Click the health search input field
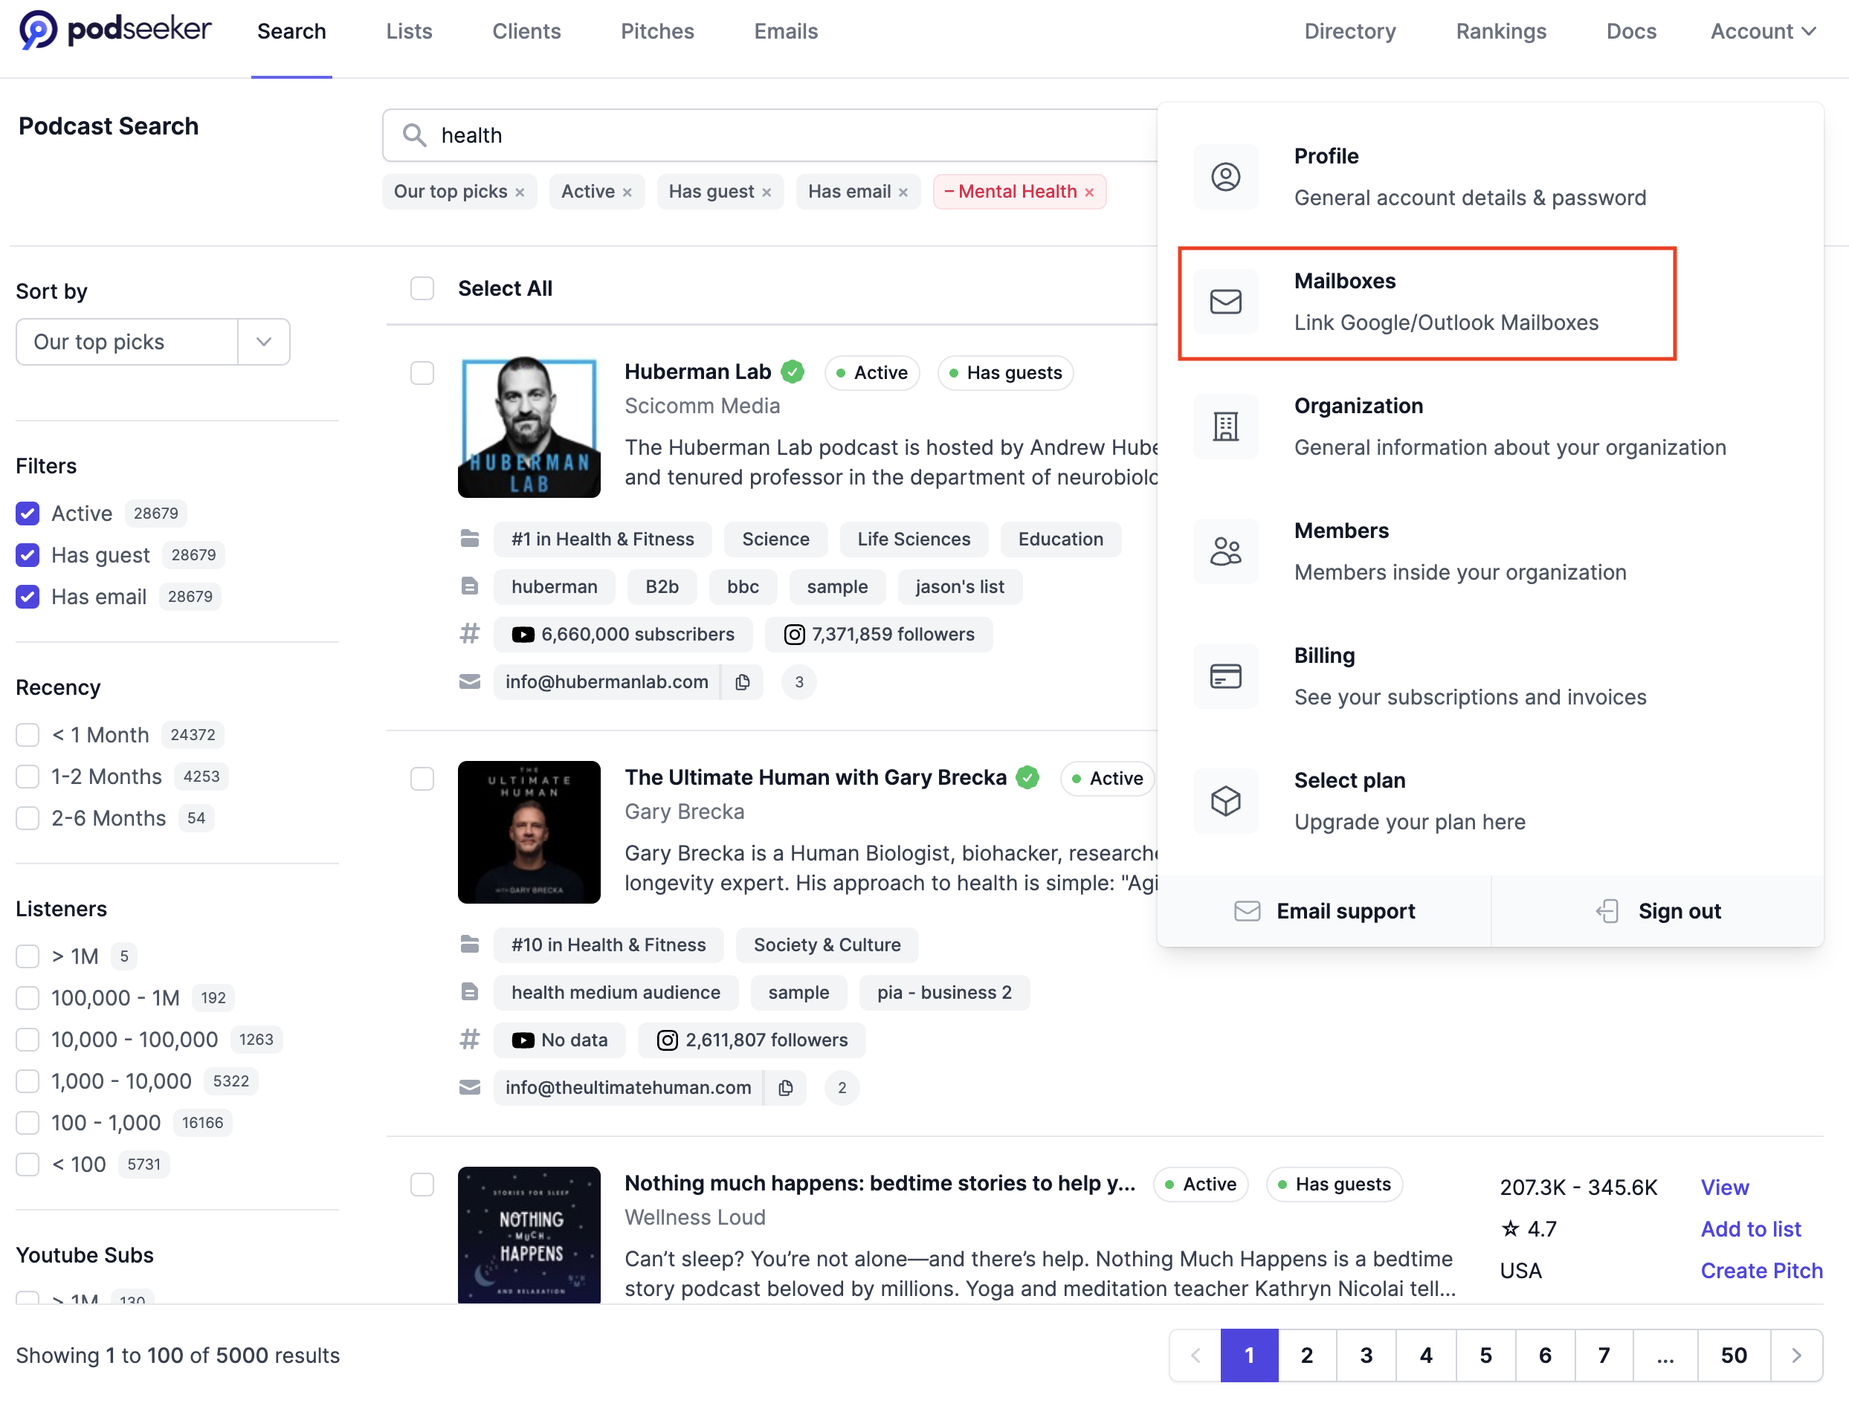This screenshot has height=1406, width=1849. tap(770, 135)
